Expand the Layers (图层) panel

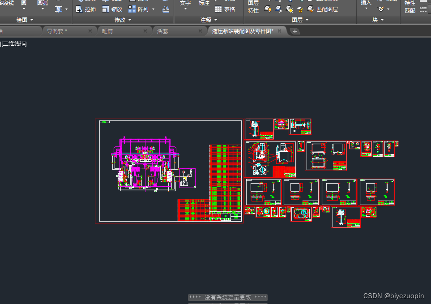point(300,20)
